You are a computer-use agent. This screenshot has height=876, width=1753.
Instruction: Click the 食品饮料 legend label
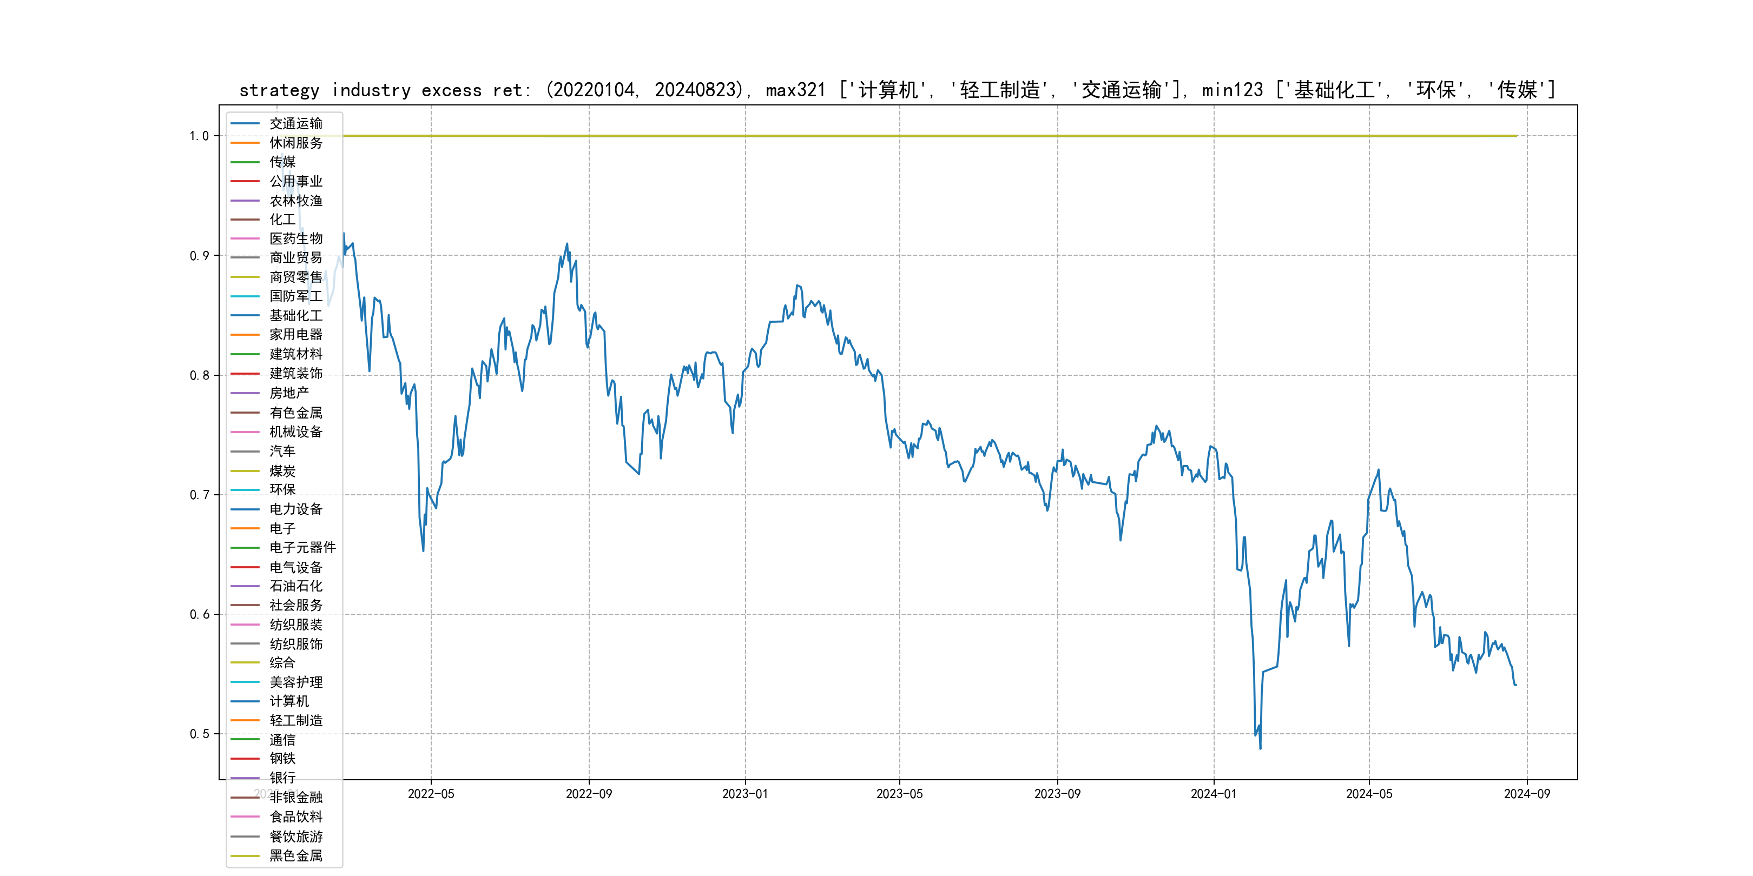tap(295, 817)
